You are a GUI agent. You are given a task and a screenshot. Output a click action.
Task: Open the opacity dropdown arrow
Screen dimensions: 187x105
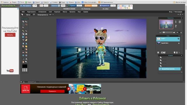tap(53, 15)
